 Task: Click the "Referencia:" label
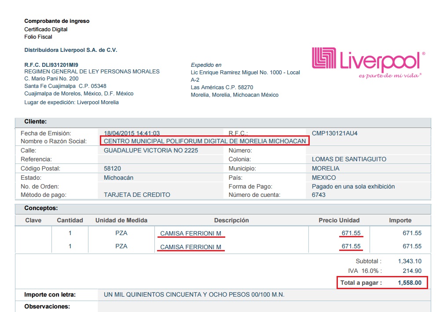(x=36, y=160)
